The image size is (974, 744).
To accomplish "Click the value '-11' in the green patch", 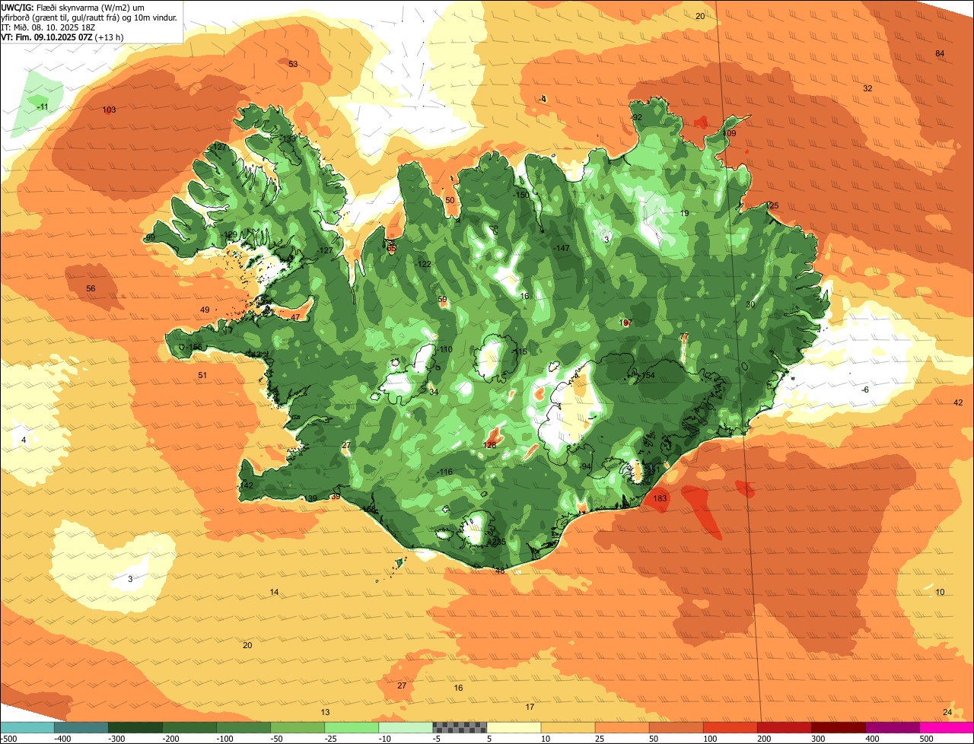I will point(43,107).
